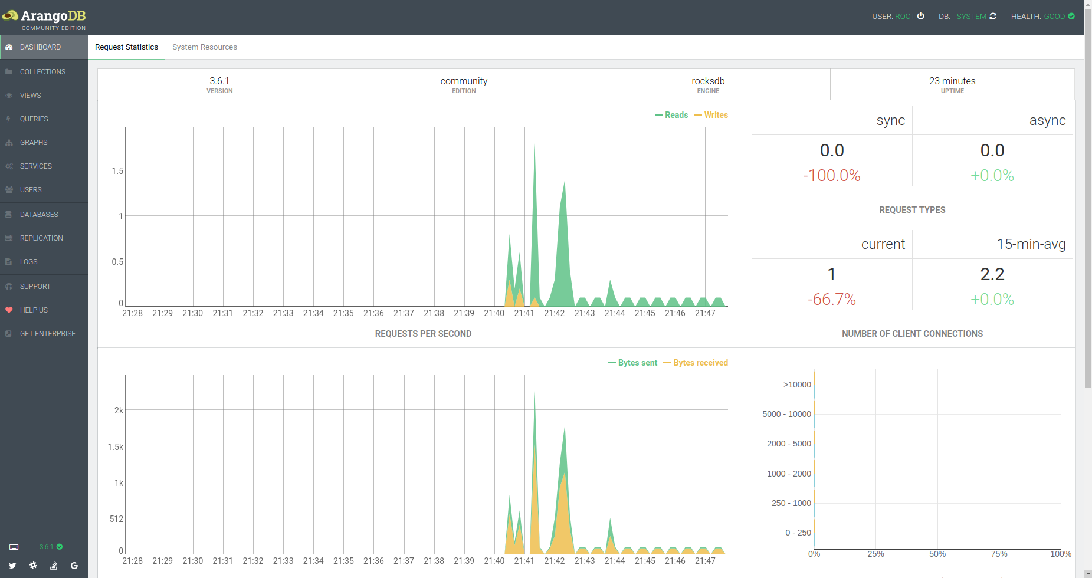Image resolution: width=1092 pixels, height=578 pixels.
Task: Click the ArangoDB logo
Action: tap(44, 19)
